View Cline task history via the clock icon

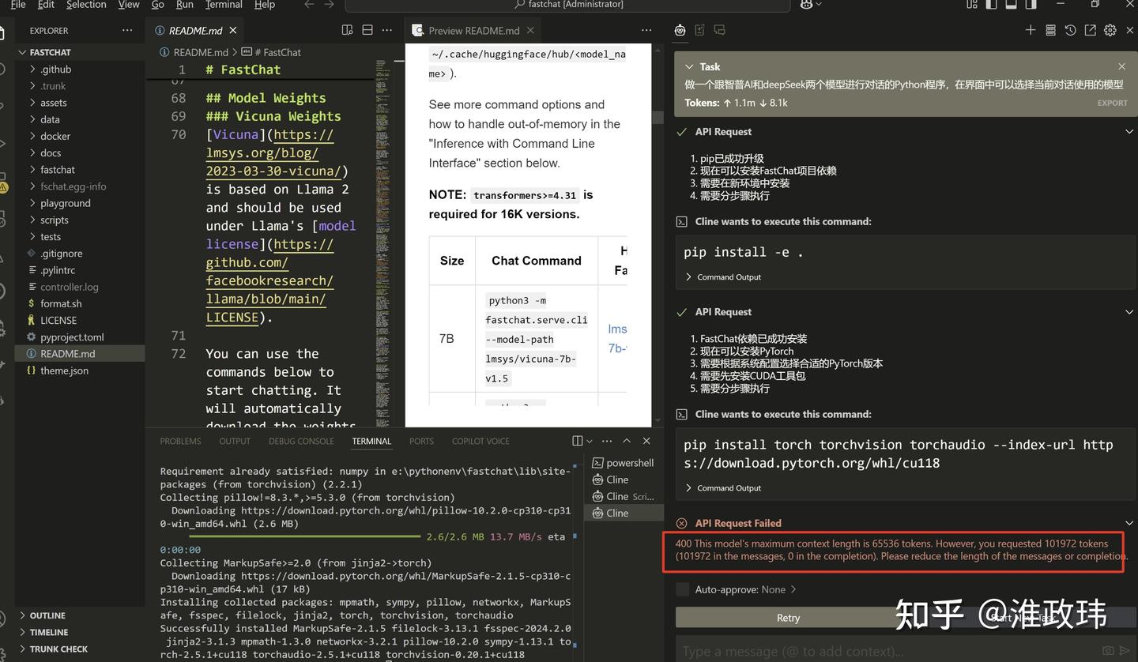(x=1069, y=30)
